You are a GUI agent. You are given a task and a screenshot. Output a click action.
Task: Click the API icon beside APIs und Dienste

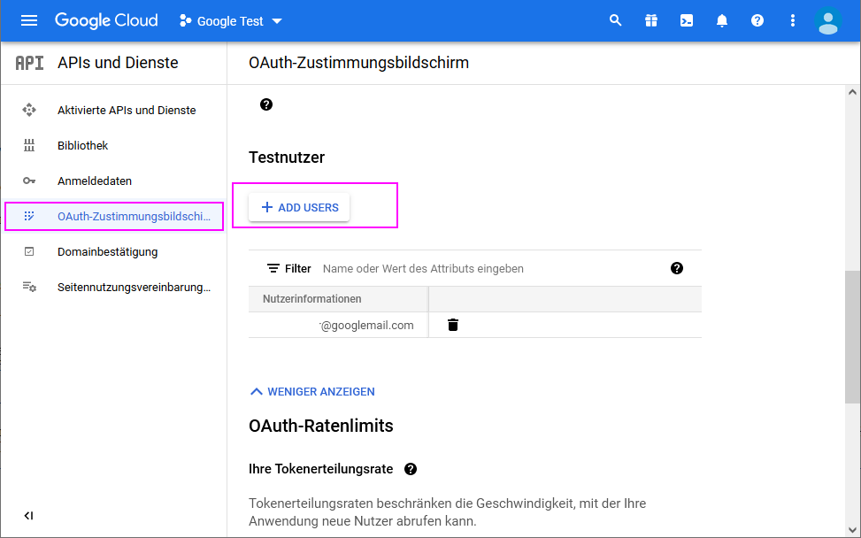(x=30, y=63)
